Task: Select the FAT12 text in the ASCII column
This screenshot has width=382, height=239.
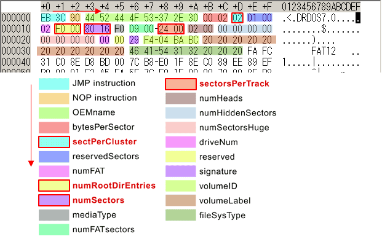Action: click(324, 51)
